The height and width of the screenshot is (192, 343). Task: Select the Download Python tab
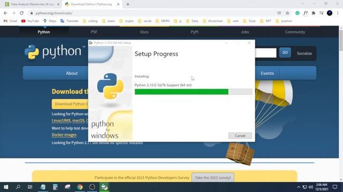click(92, 4)
